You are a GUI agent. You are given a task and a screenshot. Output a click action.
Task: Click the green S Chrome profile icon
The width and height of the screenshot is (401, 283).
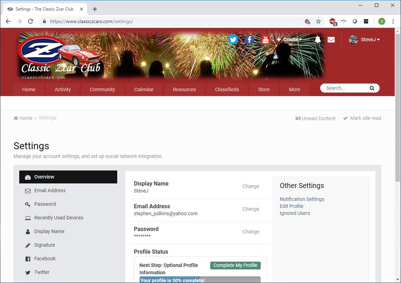(381, 21)
